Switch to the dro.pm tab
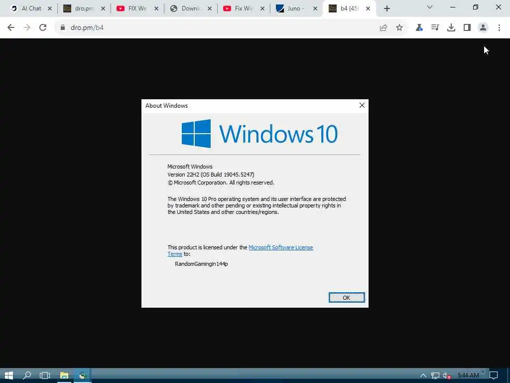The width and height of the screenshot is (510, 383). [x=84, y=9]
